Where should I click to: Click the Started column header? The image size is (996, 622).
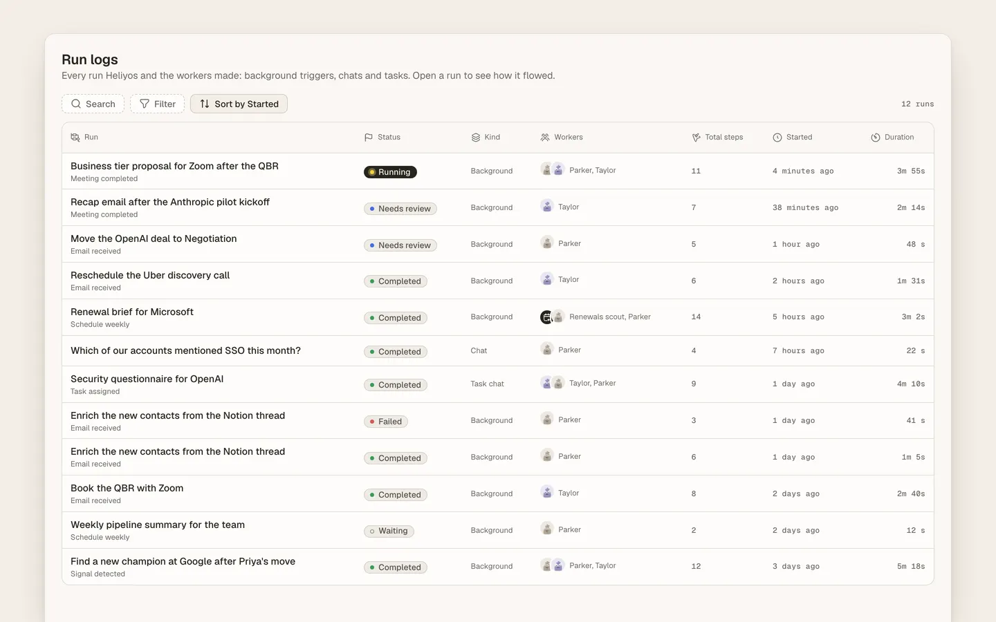pos(793,138)
